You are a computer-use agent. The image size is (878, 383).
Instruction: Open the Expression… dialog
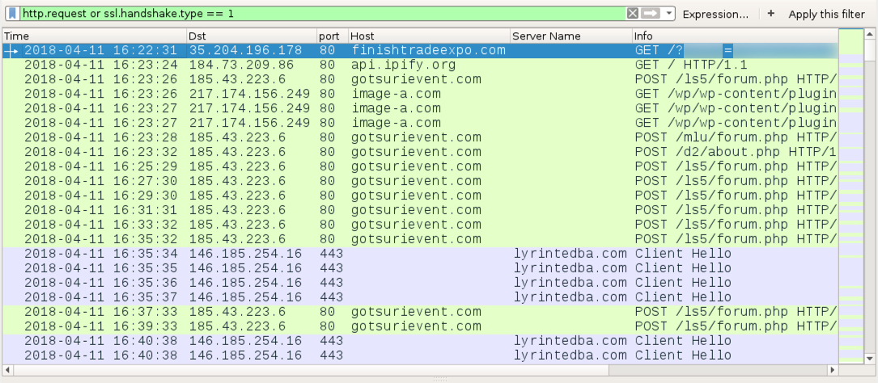click(x=715, y=14)
